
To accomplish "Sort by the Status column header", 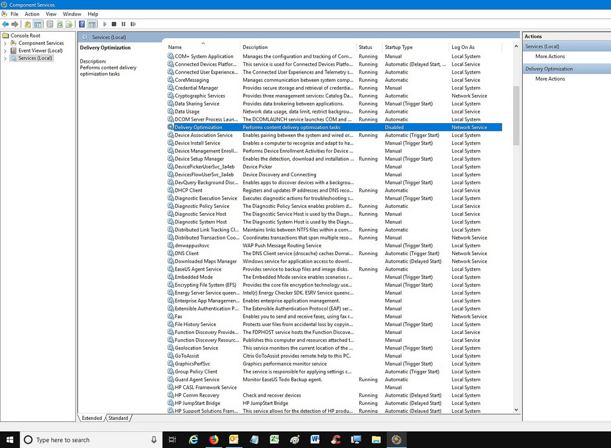I will tap(369, 47).
